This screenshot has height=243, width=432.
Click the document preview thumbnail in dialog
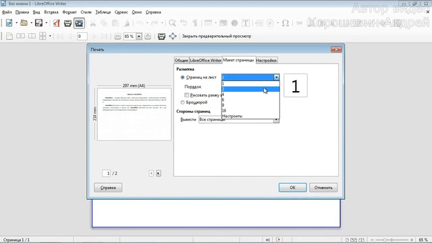point(134,115)
